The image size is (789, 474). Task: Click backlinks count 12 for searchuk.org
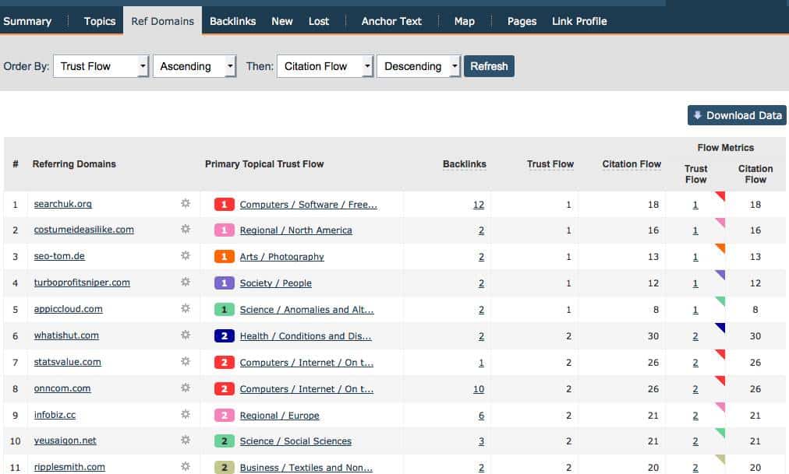click(x=479, y=205)
